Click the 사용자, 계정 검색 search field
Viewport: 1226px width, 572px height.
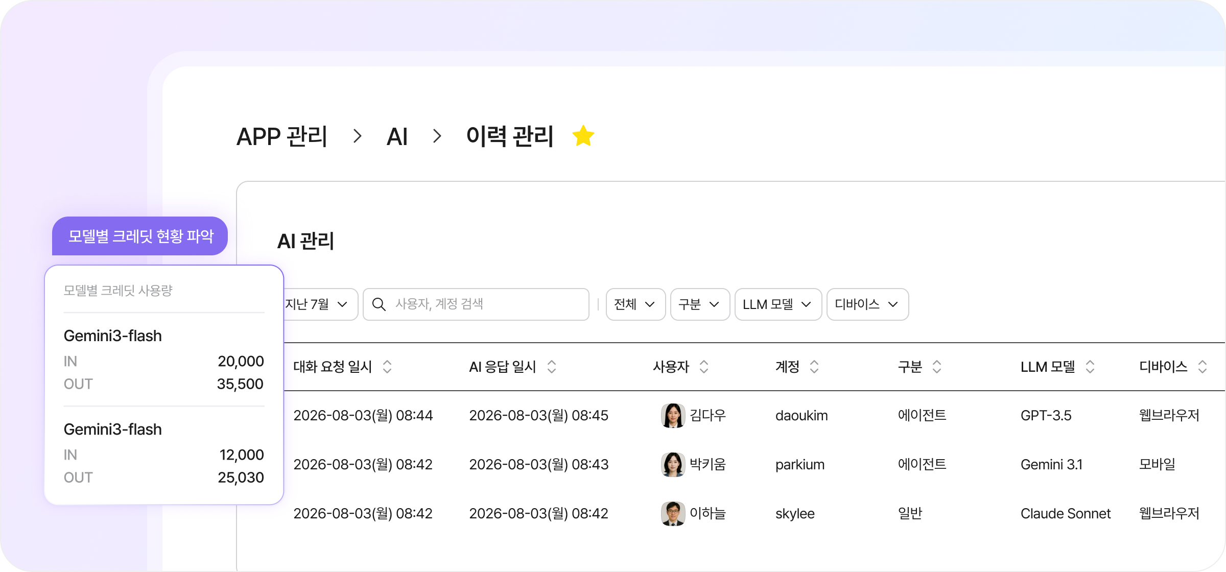[x=476, y=304]
